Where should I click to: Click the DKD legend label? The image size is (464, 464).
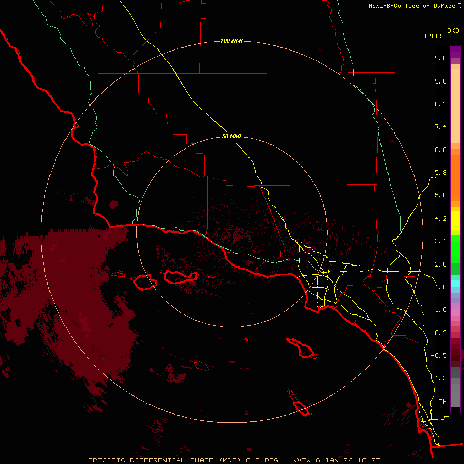point(453,31)
